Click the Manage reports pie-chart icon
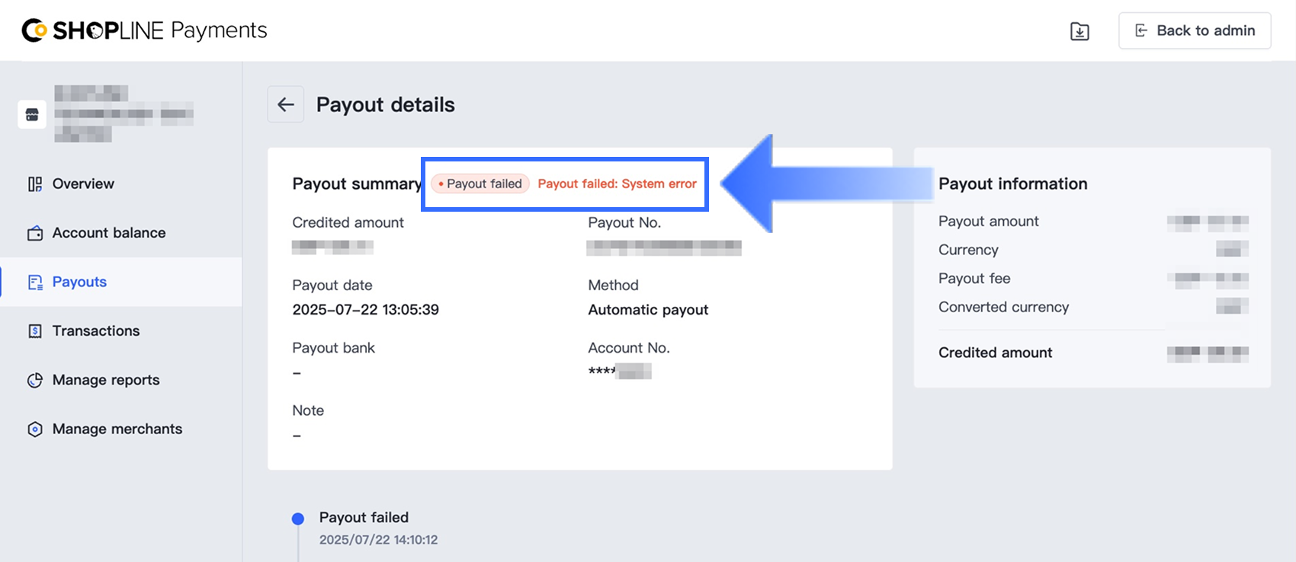Viewport: 1296px width, 562px height. [35, 380]
